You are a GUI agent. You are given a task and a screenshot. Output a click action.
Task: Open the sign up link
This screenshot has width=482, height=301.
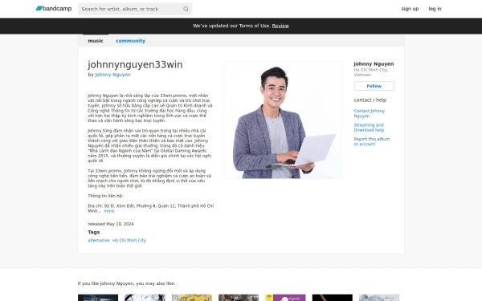pyautogui.click(x=410, y=9)
